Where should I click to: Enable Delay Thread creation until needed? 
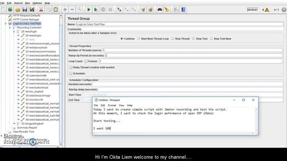(71, 68)
